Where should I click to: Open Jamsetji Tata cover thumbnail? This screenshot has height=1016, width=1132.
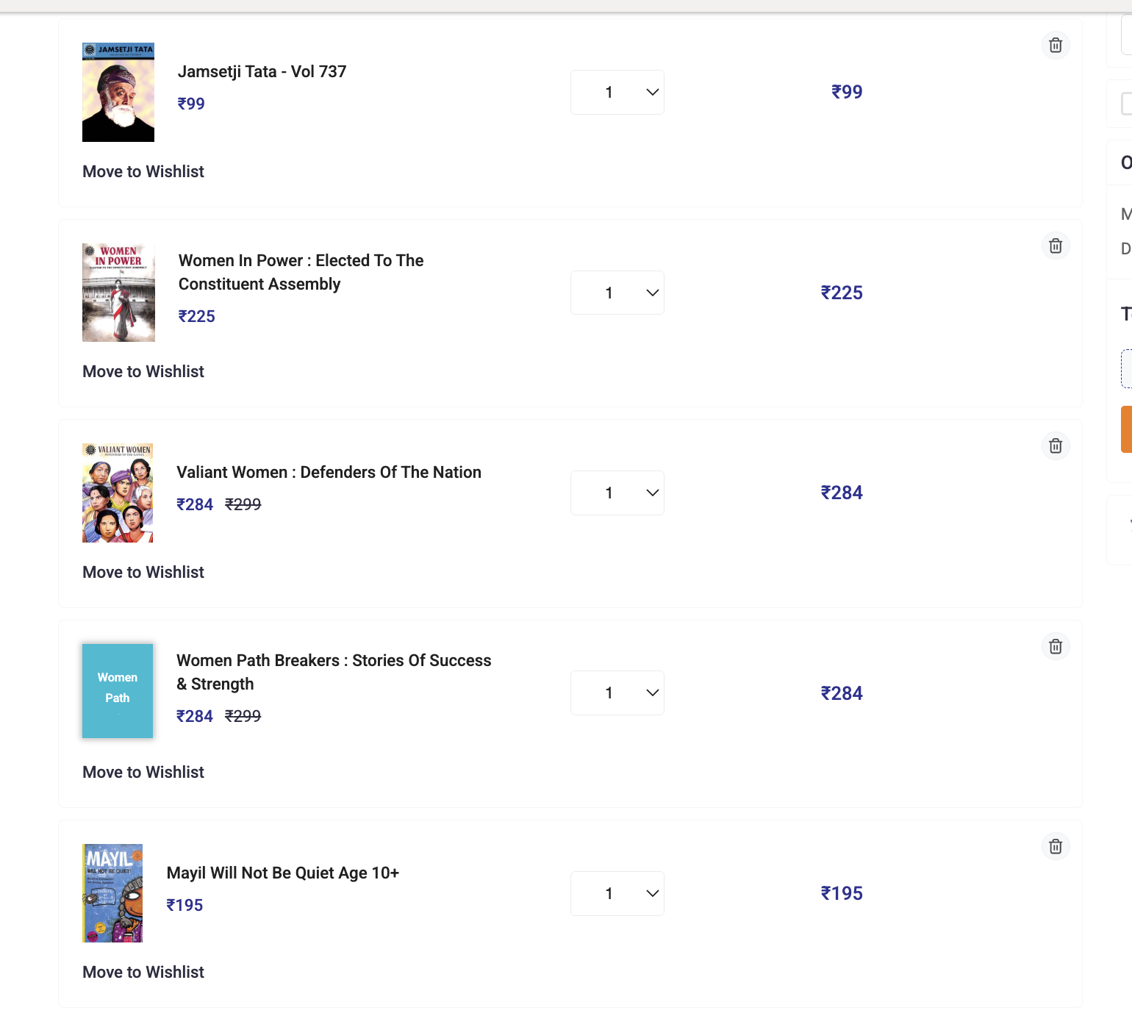(118, 93)
